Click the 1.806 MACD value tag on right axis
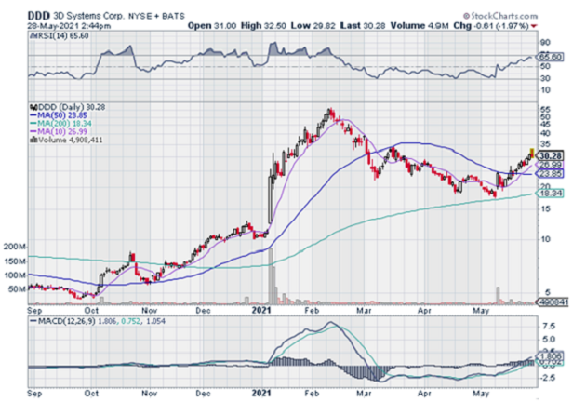Screen dimensions: 586x402 [x=550, y=356]
